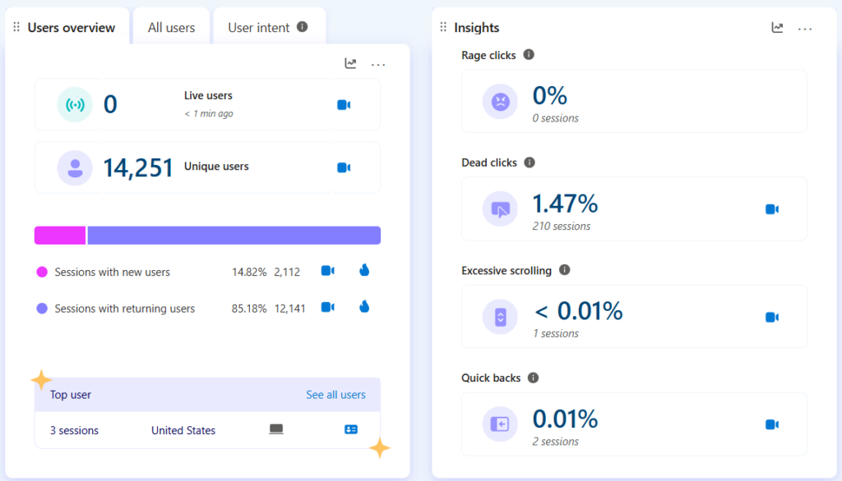Show Rage clicks info tooltip
This screenshot has height=481, width=842.
[529, 55]
